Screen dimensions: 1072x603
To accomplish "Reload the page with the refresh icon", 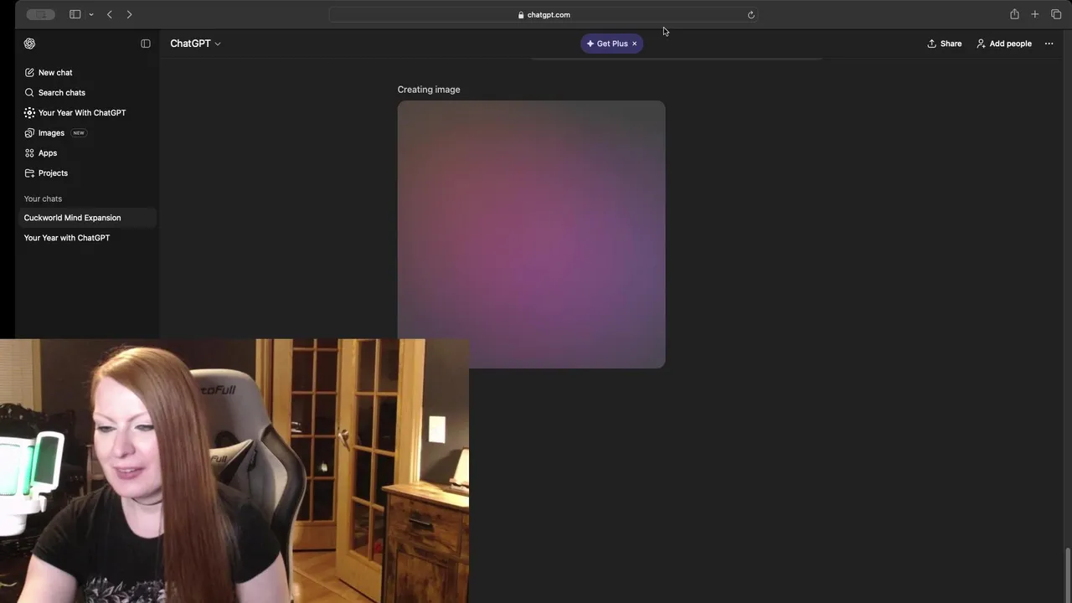I will coord(750,14).
